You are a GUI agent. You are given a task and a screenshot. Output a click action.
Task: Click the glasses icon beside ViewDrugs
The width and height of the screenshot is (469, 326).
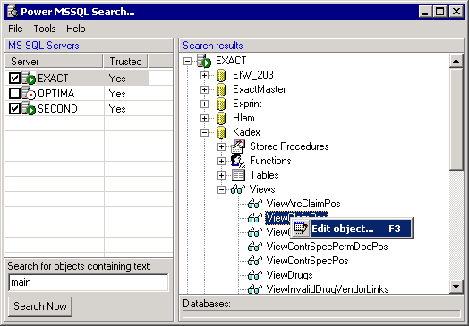coord(255,276)
